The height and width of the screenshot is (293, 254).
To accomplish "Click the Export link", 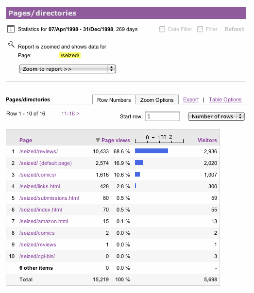I will click(x=191, y=99).
